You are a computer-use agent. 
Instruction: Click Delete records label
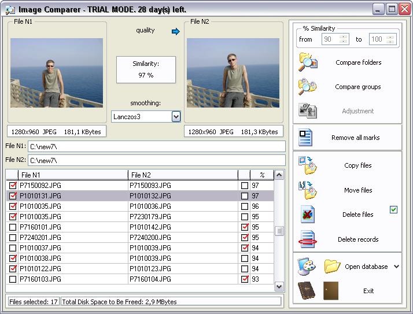[358, 239]
